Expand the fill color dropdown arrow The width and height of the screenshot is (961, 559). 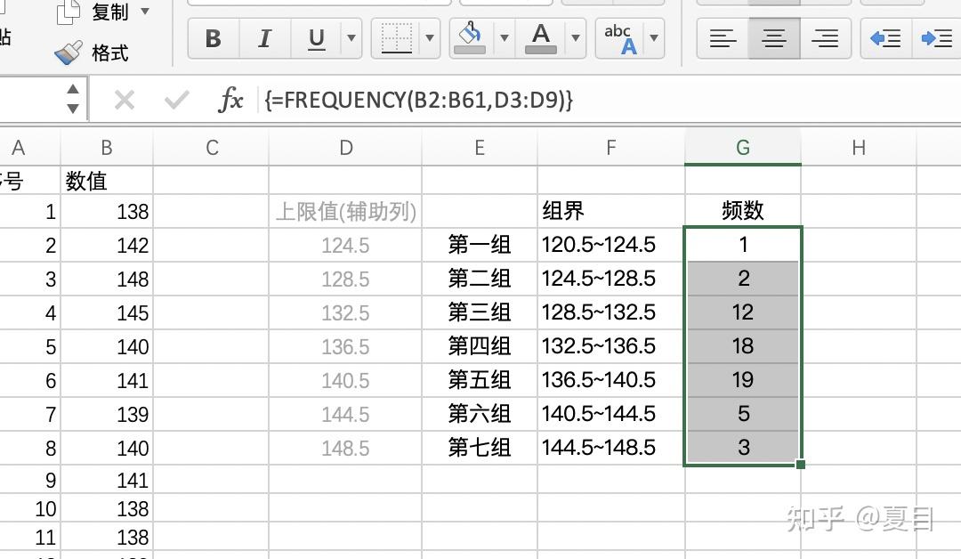[503, 38]
